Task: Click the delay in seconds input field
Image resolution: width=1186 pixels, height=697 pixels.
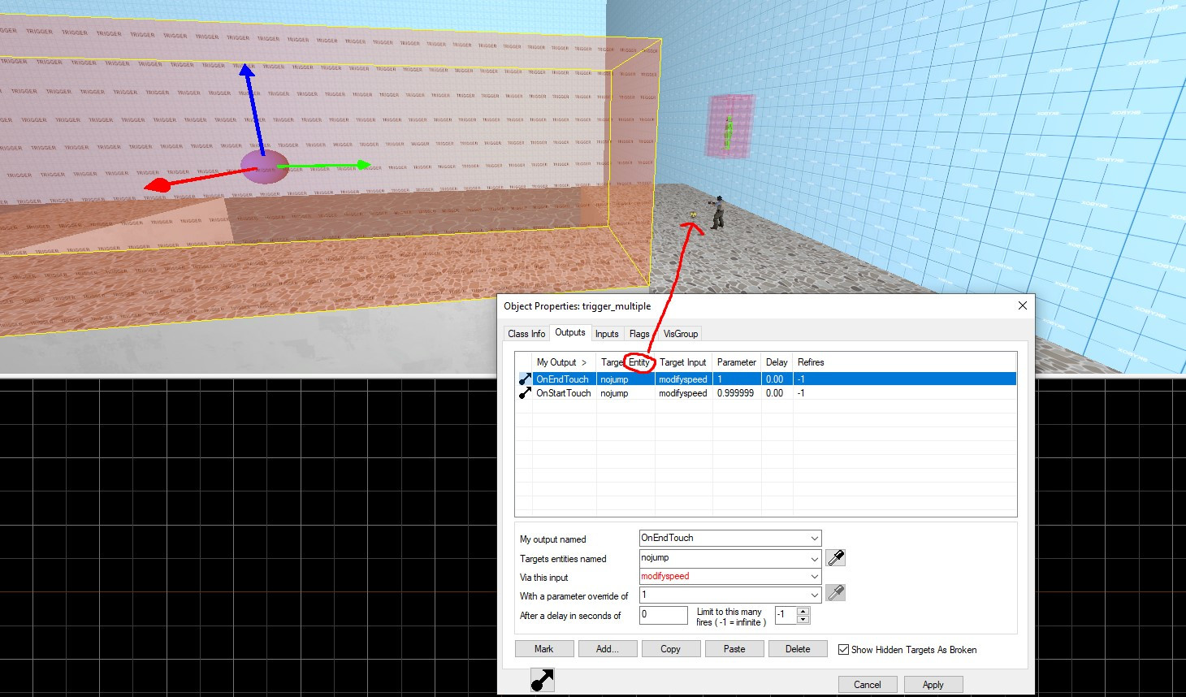Action: (663, 615)
